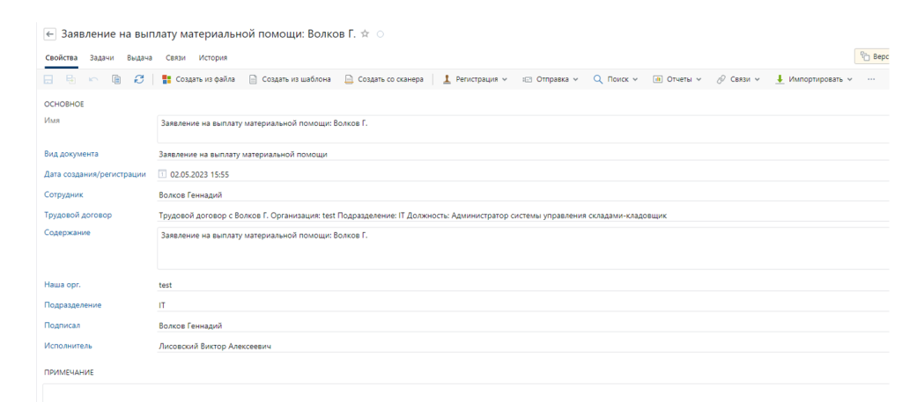
Task: Click Создать со сканера button
Action: (384, 80)
